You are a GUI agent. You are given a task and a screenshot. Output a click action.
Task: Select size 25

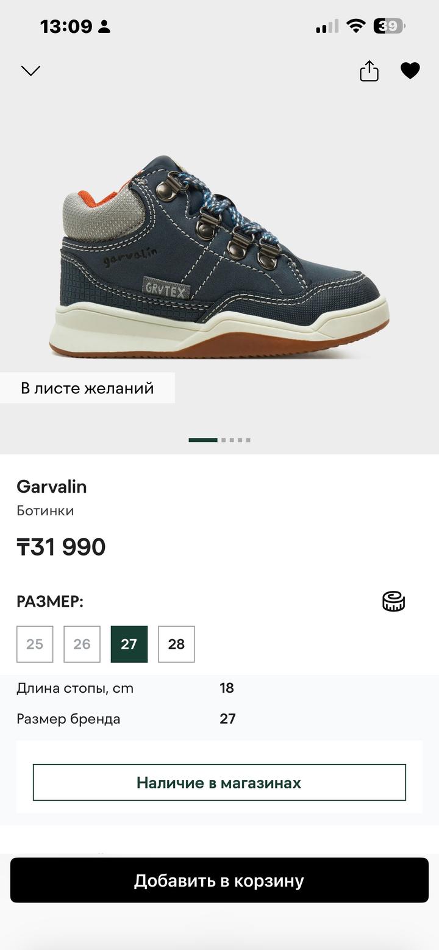tap(35, 644)
